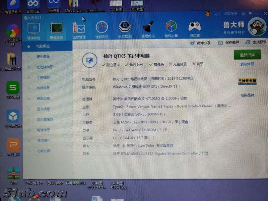Select 主板信息 in sidebar

43,78
